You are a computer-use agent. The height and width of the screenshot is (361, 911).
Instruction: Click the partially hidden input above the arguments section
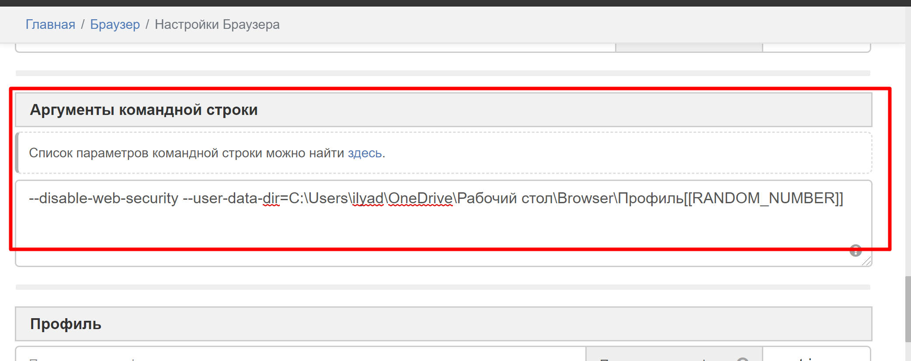point(315,47)
